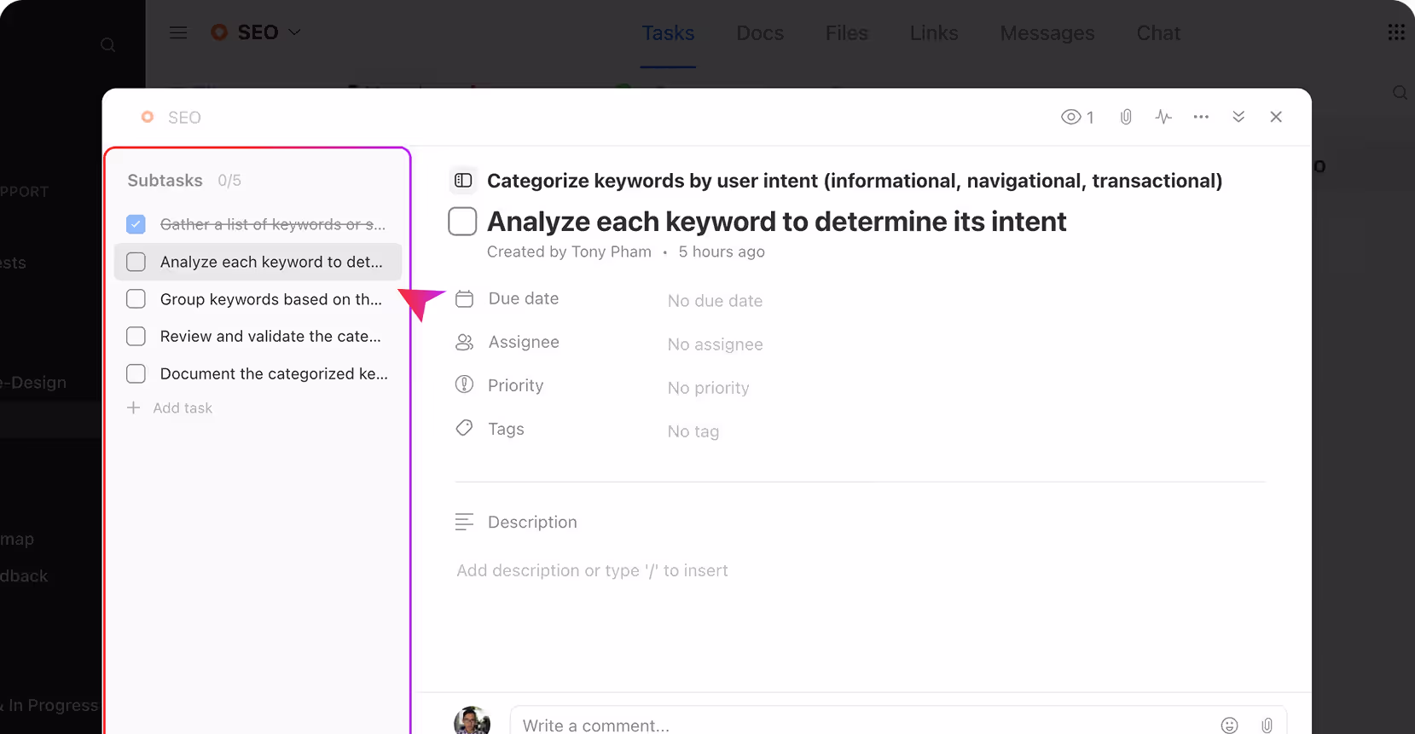Set due date by clicking 'No due date'
The height and width of the screenshot is (734, 1415).
[x=715, y=301]
